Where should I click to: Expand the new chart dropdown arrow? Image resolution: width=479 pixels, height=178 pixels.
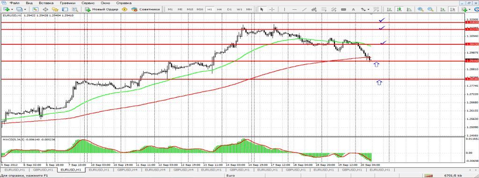point(12,9)
